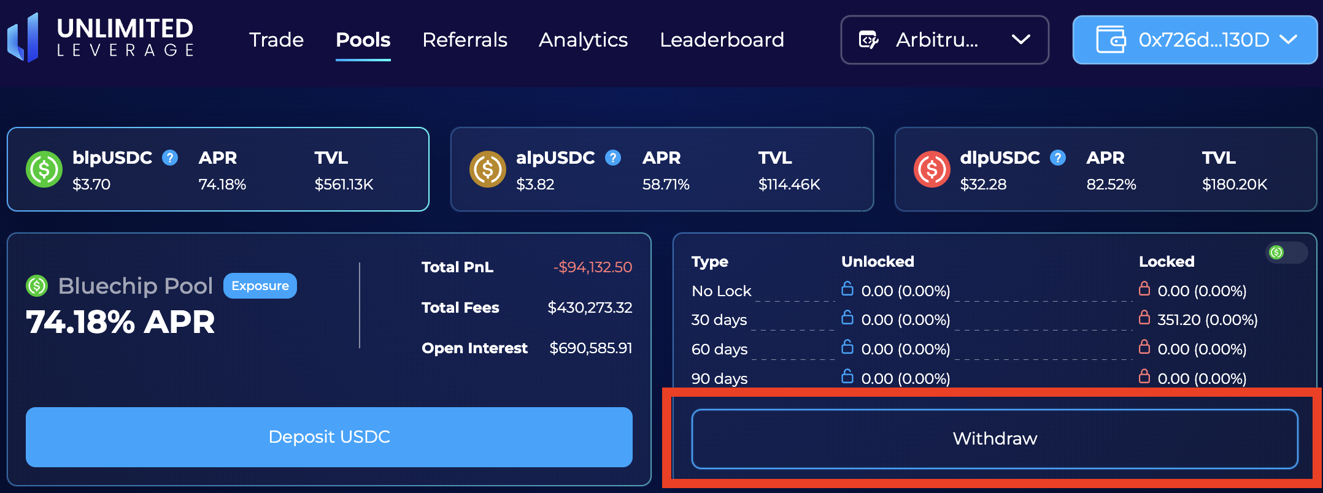The height and width of the screenshot is (493, 1323).
Task: Click the Exposure badge next to Bluechip Pool
Action: coord(260,286)
